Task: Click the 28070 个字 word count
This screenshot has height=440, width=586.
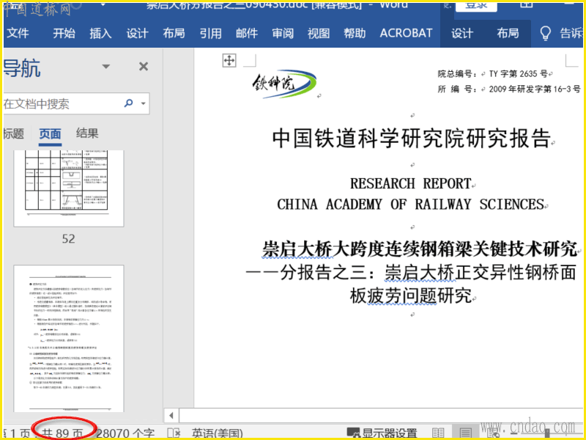Action: tap(125, 433)
